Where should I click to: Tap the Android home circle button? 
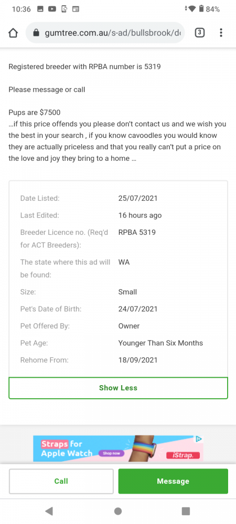tap(118, 511)
